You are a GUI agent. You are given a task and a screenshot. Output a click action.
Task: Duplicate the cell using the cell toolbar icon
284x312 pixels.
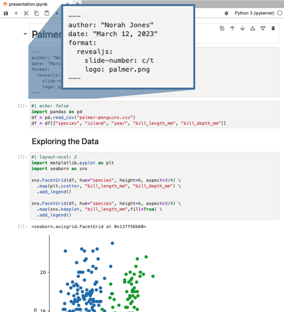[x=222, y=28]
